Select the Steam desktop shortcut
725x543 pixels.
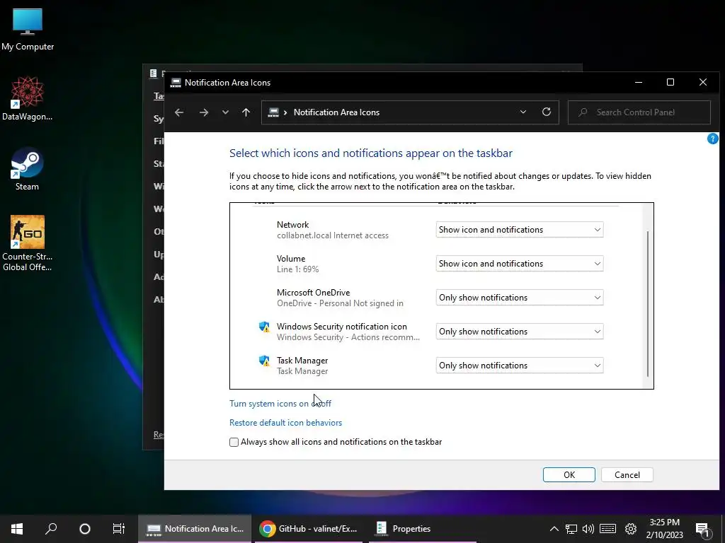pyautogui.click(x=28, y=169)
